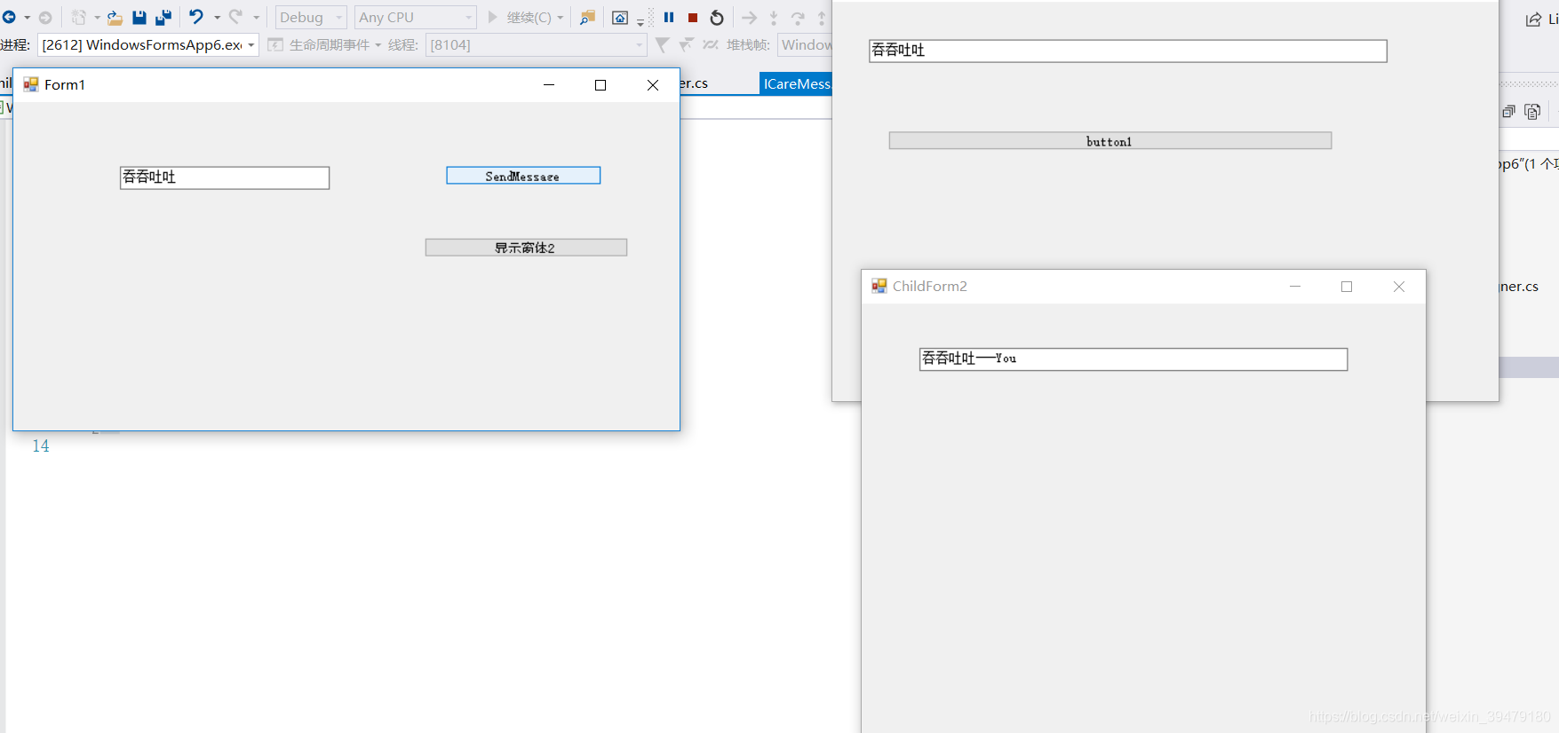
Task: Click the ChildForm2 text box containing You
Action: (1133, 359)
